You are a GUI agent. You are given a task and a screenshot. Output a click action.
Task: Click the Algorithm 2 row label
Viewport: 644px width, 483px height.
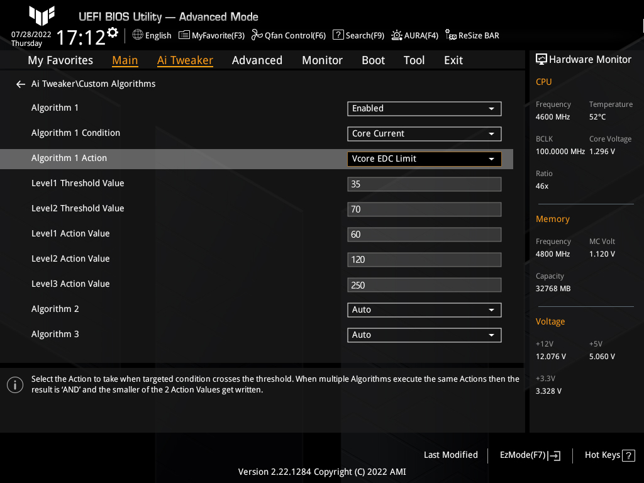tap(55, 309)
